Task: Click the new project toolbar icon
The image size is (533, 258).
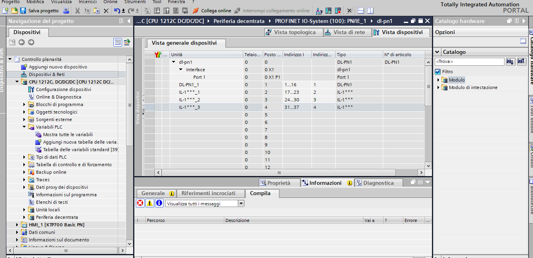Action: [5, 11]
